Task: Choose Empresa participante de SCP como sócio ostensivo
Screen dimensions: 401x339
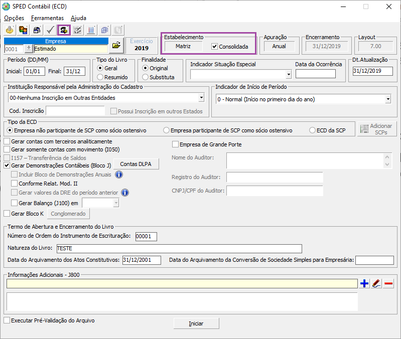Action: tap(167, 130)
